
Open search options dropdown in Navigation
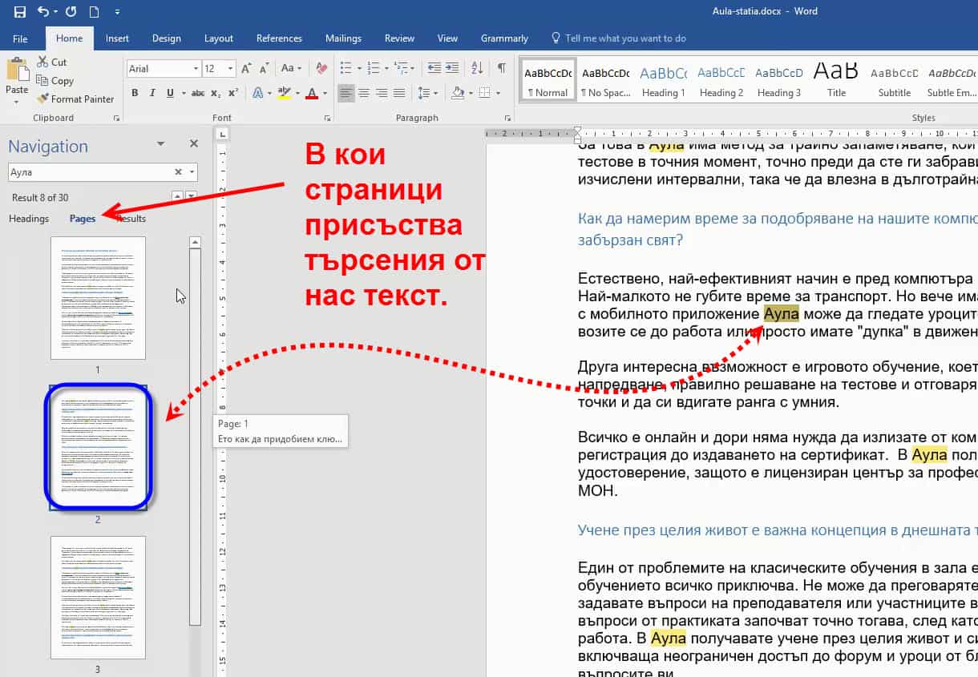192,171
